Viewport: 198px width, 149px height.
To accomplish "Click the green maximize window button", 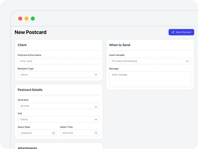I will pos(33,19).
